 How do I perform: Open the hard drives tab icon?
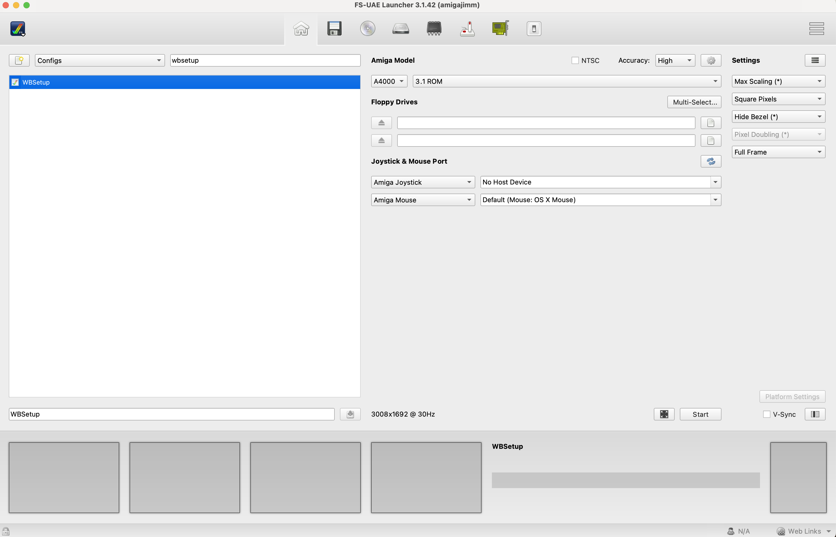point(400,29)
